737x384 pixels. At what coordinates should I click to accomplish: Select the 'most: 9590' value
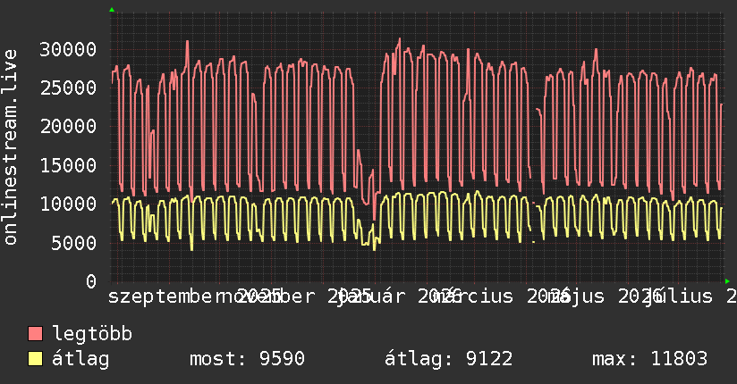(x=247, y=359)
